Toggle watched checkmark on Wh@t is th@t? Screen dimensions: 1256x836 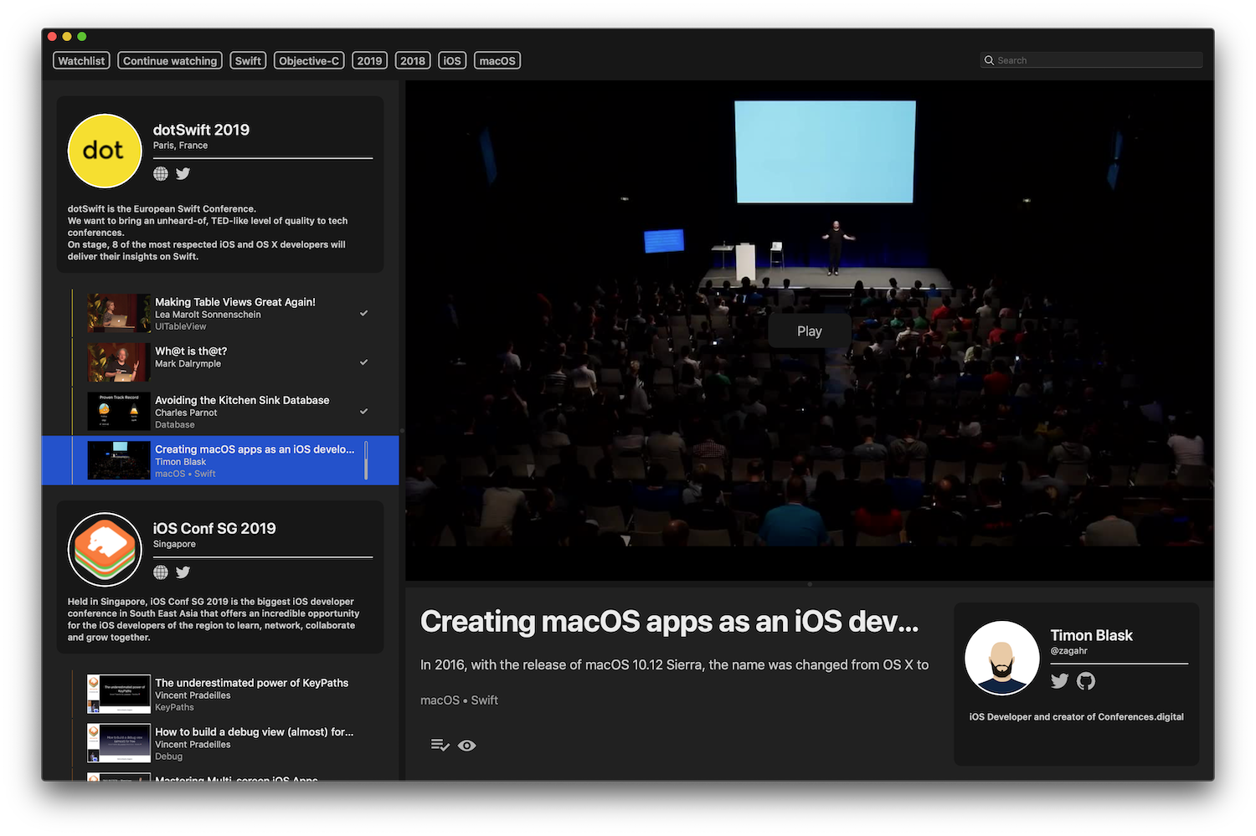coord(363,362)
